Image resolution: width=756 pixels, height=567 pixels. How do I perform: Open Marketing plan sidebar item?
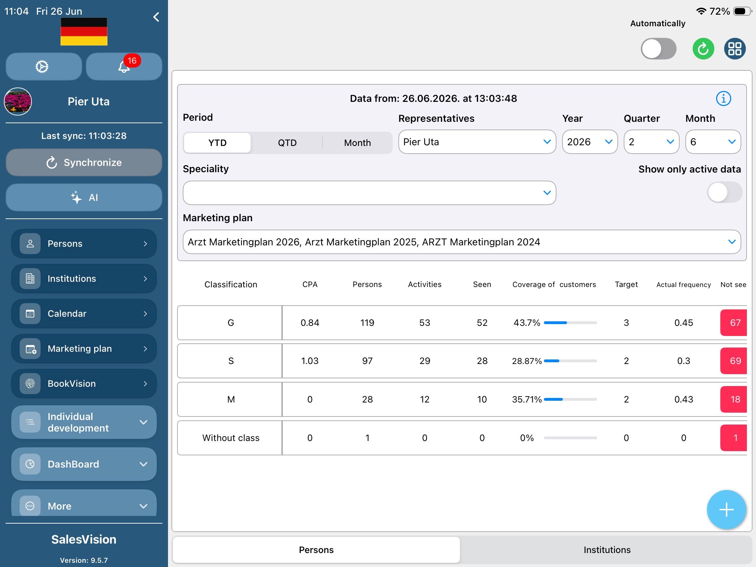tap(84, 349)
